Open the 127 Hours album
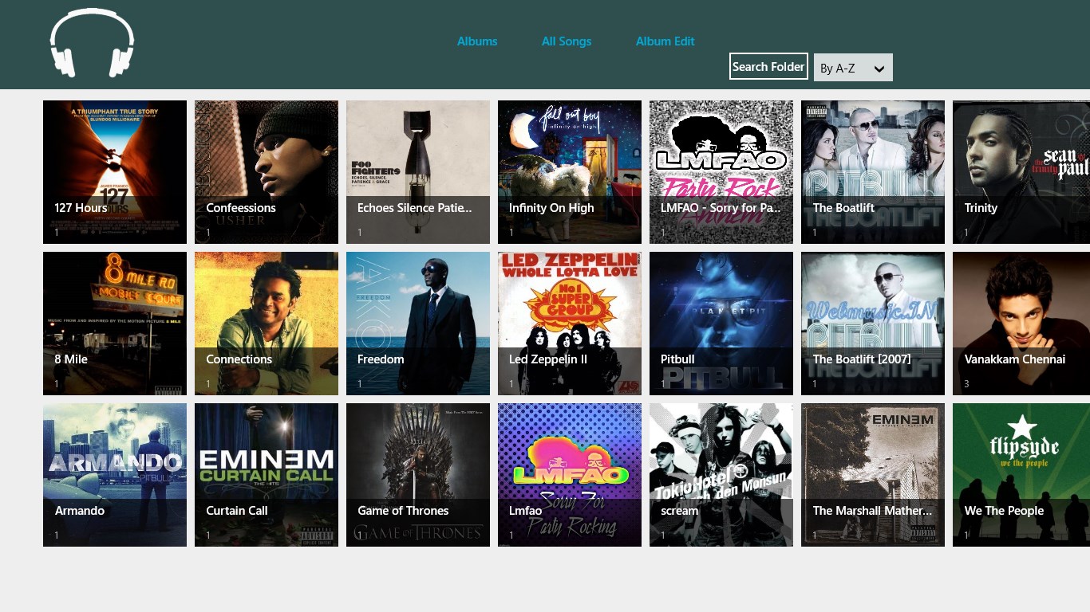 (115, 172)
